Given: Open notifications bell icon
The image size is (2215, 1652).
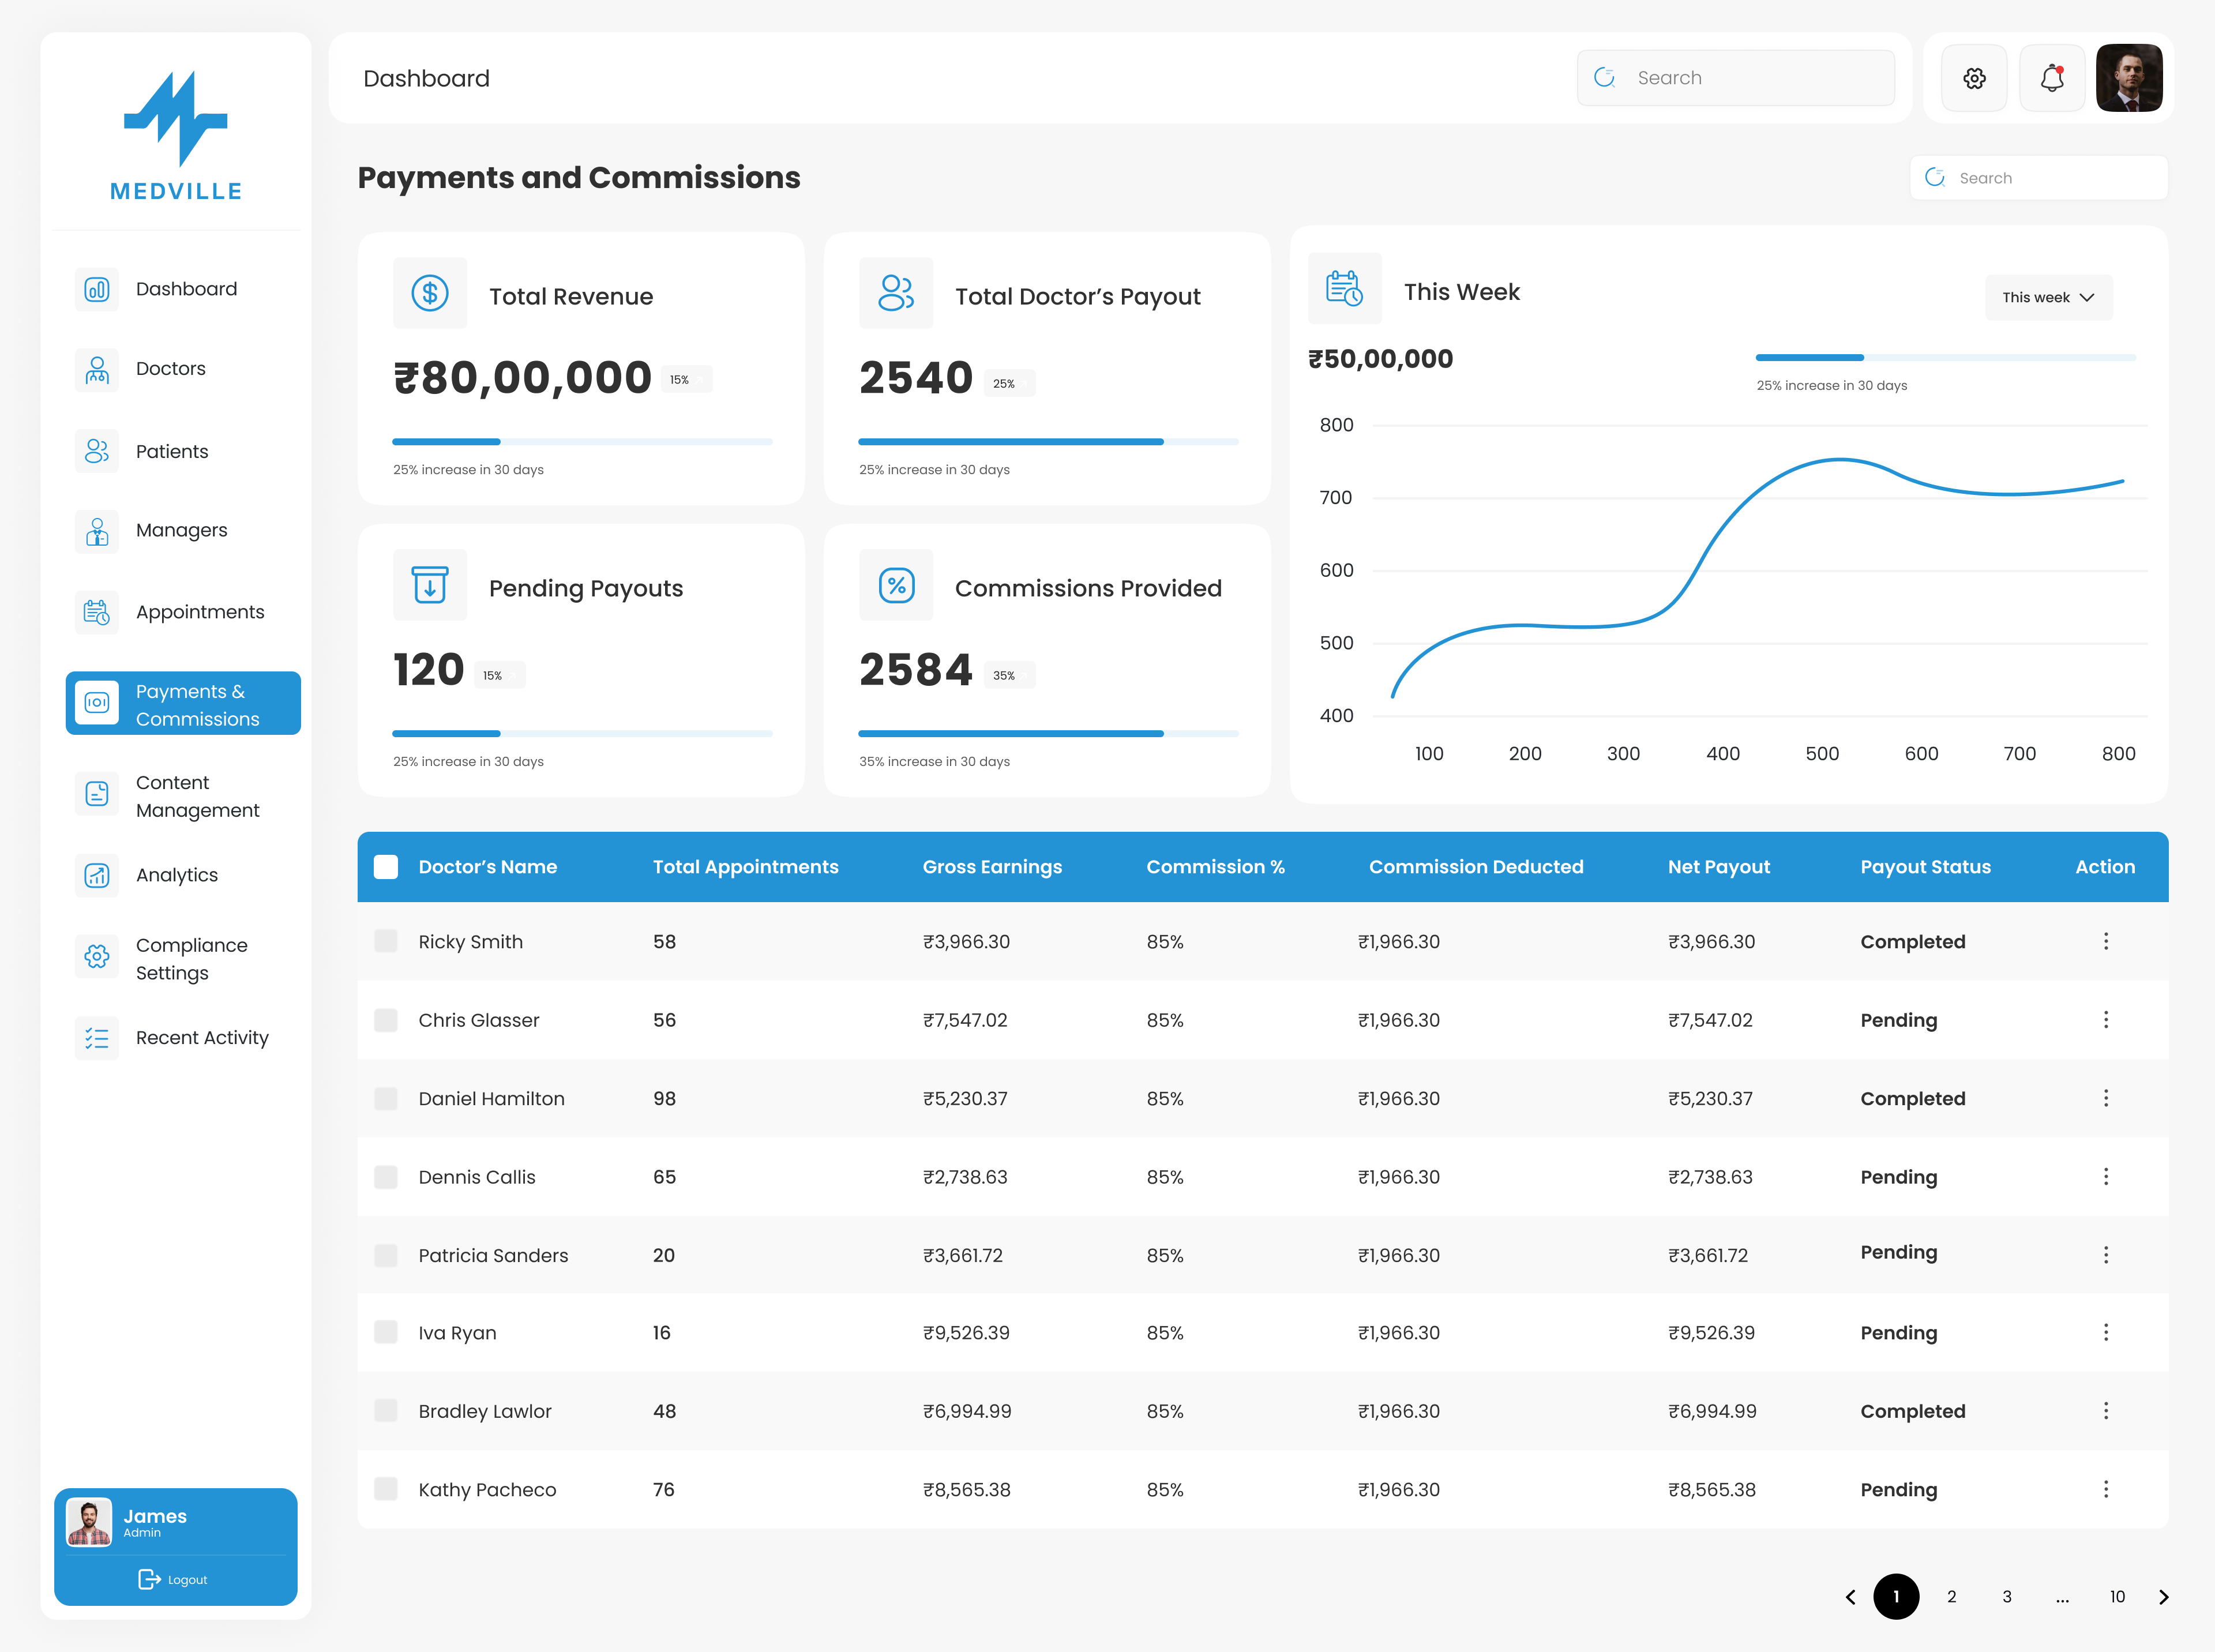Looking at the screenshot, I should [x=2052, y=78].
